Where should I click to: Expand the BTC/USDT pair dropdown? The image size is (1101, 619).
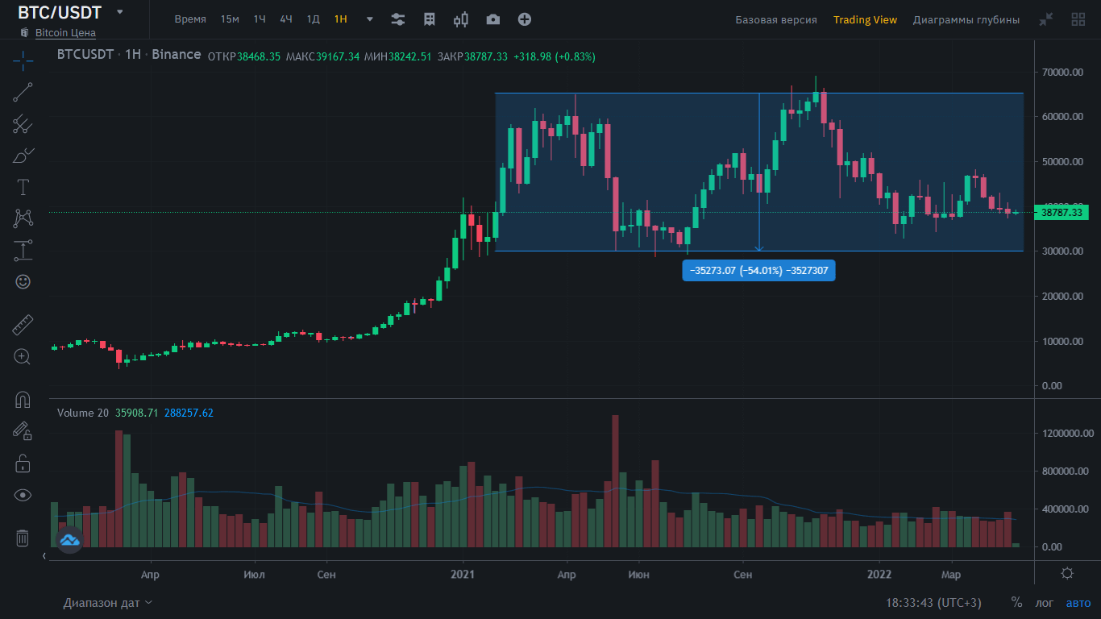tap(120, 12)
